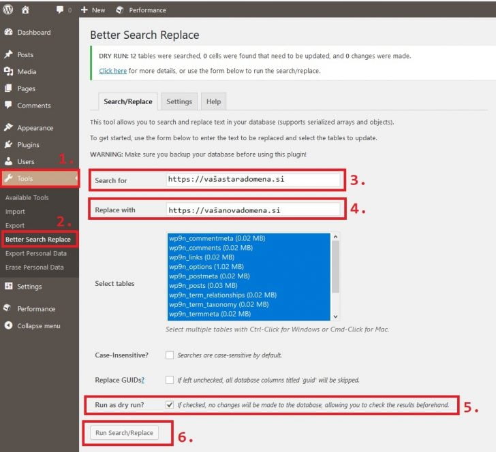Click the plus New icon
The height and width of the screenshot is (452, 496).
84,10
